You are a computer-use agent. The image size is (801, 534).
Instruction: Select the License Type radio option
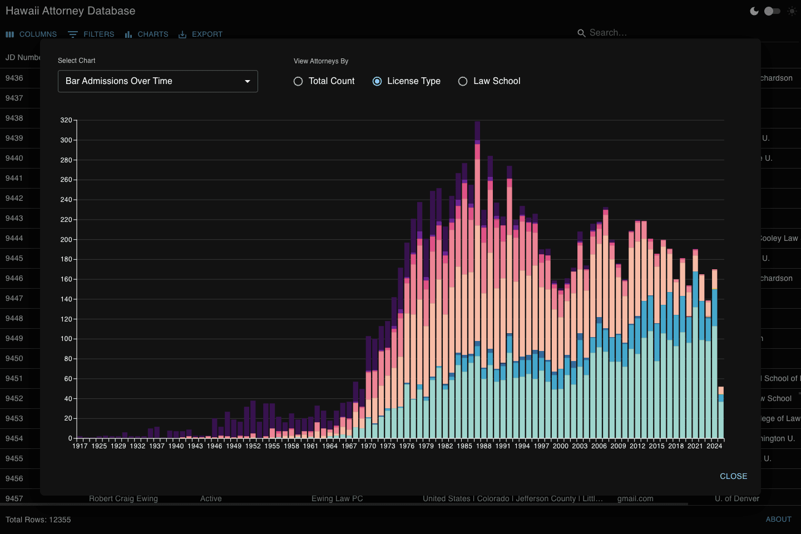(x=377, y=81)
